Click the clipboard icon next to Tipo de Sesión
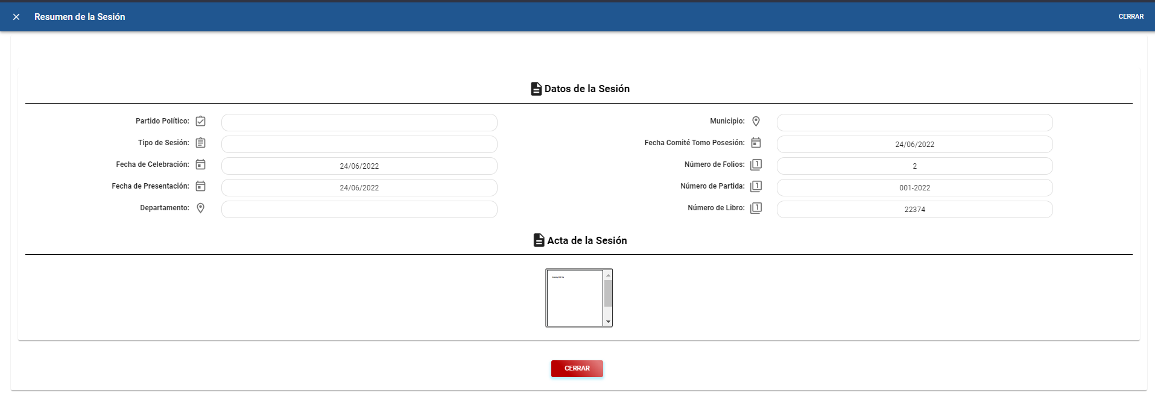 [x=201, y=143]
